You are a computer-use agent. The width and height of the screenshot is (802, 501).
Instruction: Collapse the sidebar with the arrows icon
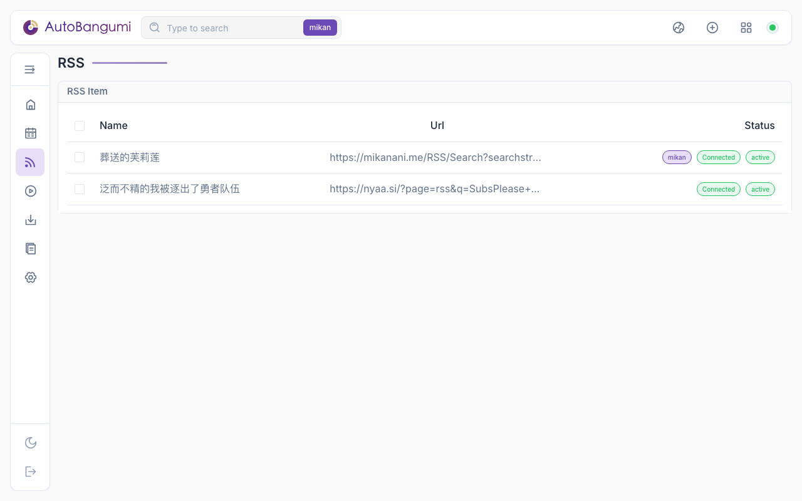pos(30,70)
